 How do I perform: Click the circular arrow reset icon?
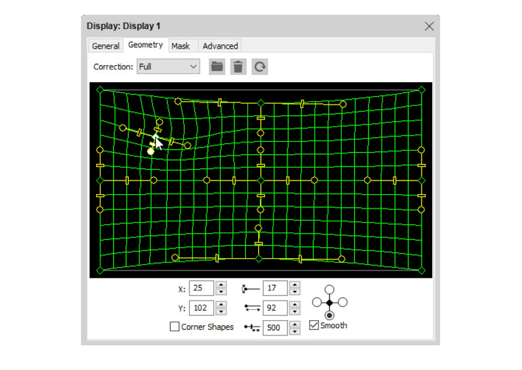tap(260, 67)
